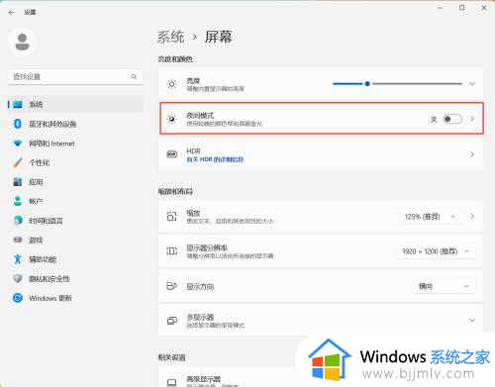Open the 有关 HDR 的详细信息 link
This screenshot has width=495, height=387.
[x=215, y=159]
